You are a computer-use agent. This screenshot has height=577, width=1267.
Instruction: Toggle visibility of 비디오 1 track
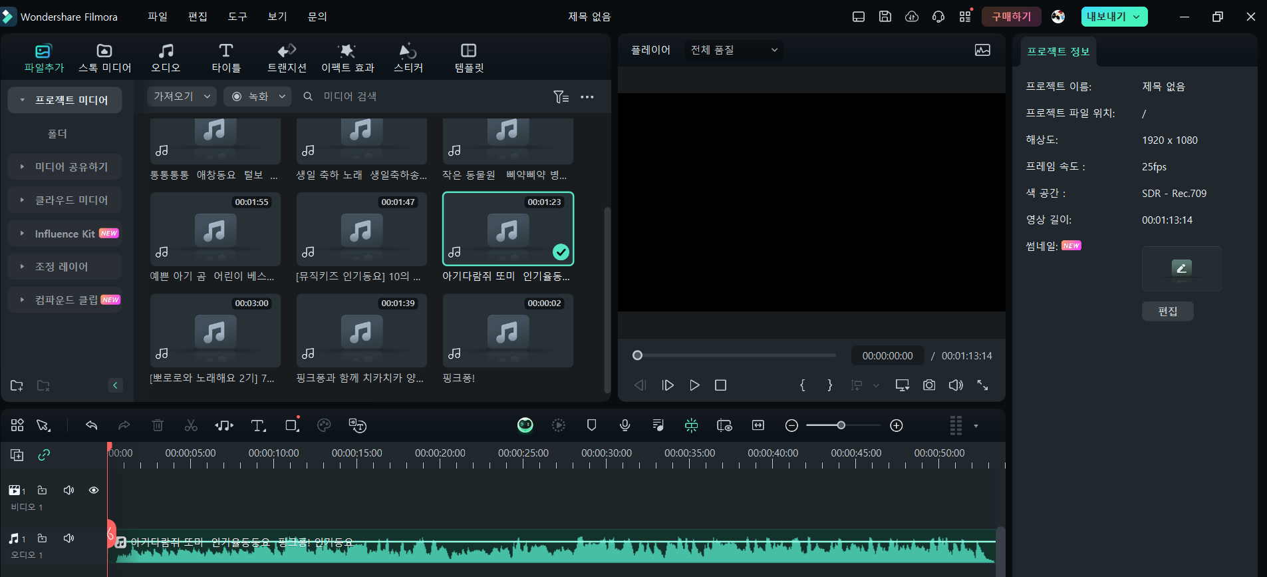tap(94, 490)
